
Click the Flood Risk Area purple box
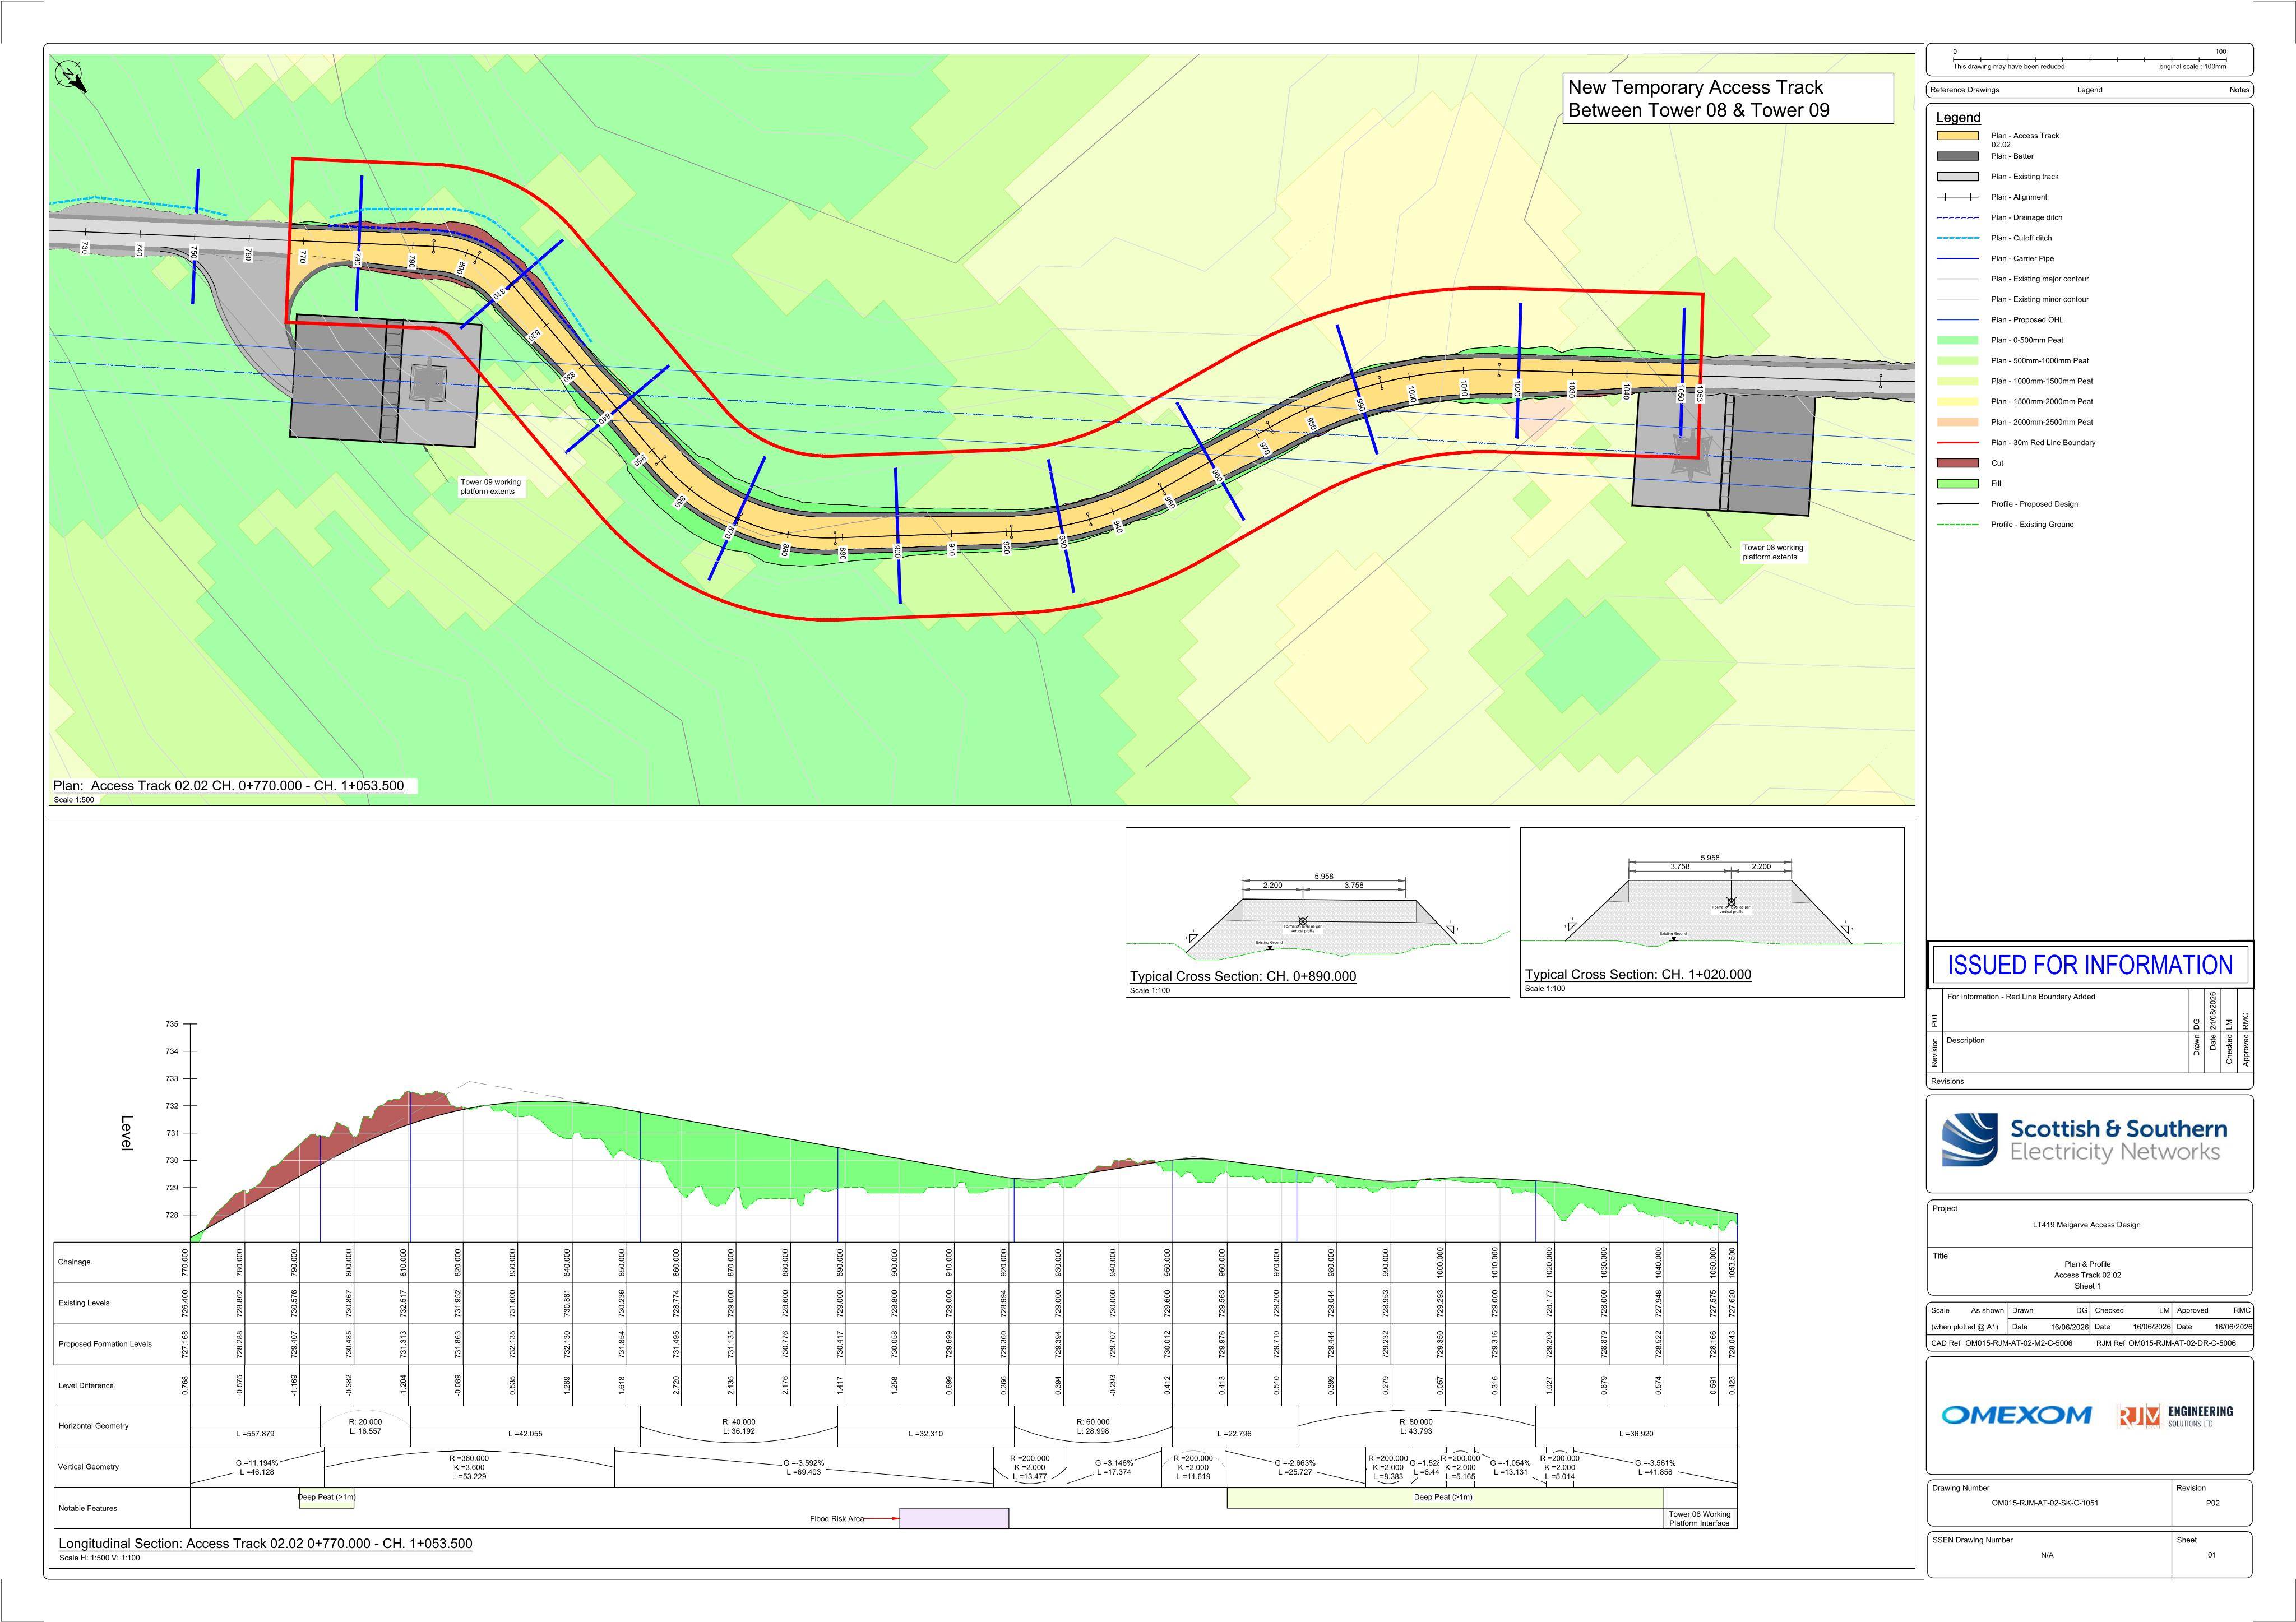954,1518
